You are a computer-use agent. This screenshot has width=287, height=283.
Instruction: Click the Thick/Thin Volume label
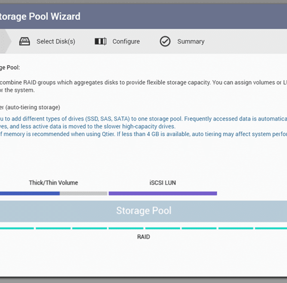pyautogui.click(x=53, y=183)
